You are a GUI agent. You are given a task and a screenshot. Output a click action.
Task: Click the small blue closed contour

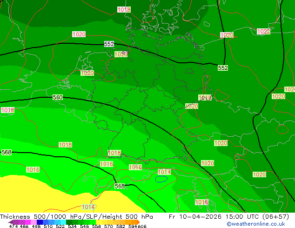pyautogui.click(x=161, y=179)
